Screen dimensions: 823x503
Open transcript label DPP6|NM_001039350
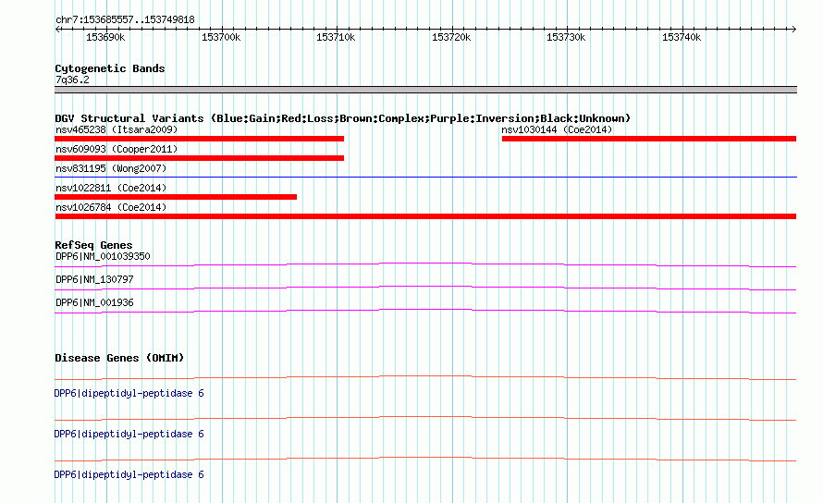tap(103, 256)
